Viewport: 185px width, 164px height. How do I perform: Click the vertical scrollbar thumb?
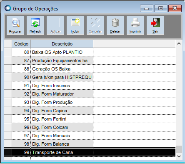179,149
